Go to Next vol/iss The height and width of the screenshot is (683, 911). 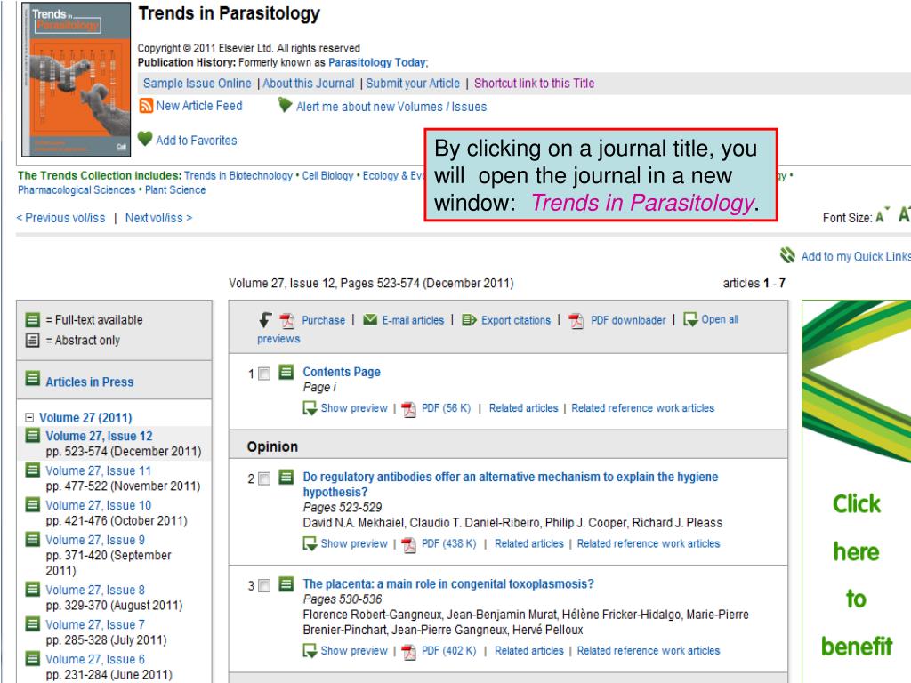coord(158,218)
